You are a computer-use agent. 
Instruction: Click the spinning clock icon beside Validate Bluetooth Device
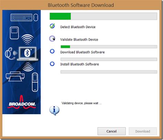click(x=52, y=39)
